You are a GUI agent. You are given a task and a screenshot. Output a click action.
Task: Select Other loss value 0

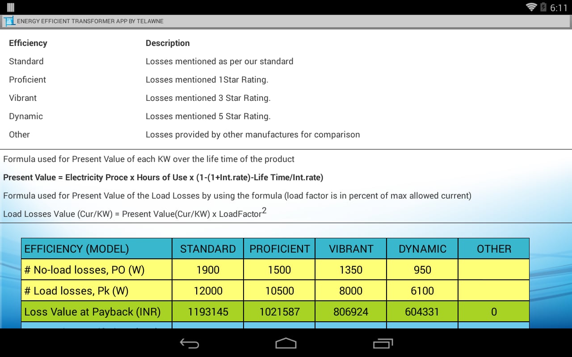click(494, 311)
